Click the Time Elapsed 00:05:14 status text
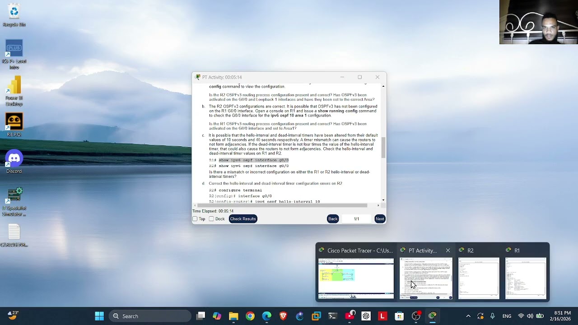This screenshot has height=325, width=578. (213, 211)
